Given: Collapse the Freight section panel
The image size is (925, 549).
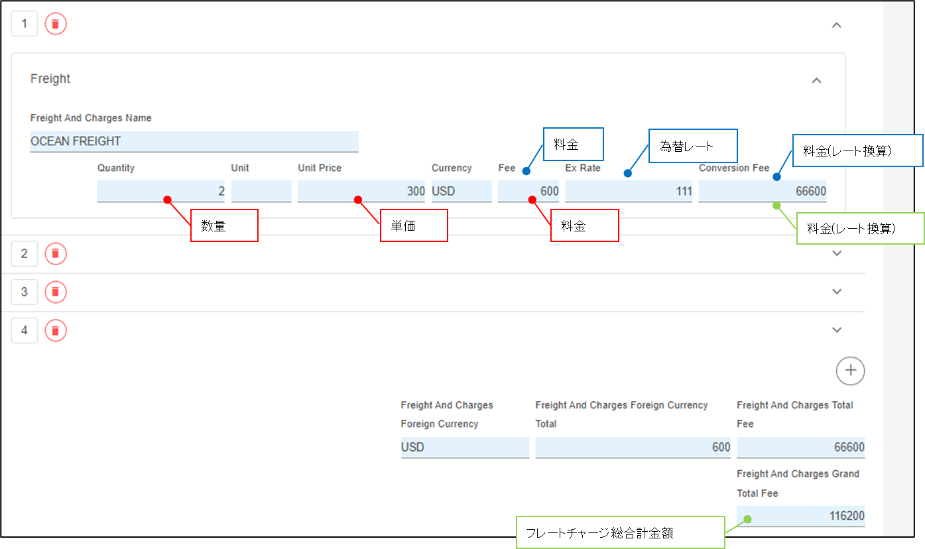Looking at the screenshot, I should tap(817, 80).
